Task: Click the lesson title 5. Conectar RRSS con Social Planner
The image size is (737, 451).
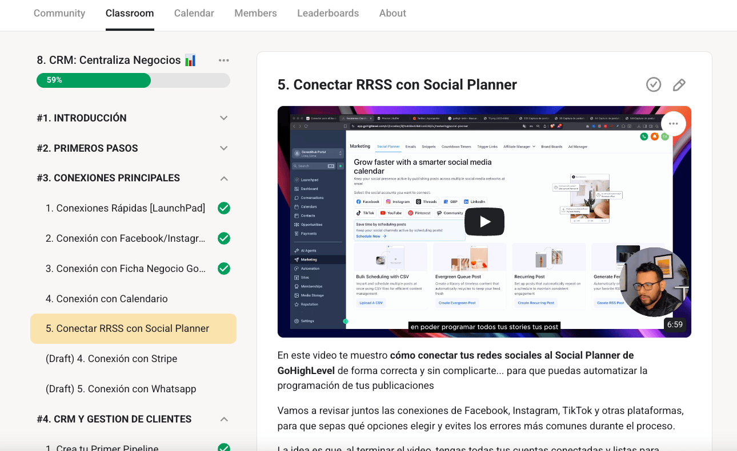Action: [397, 85]
